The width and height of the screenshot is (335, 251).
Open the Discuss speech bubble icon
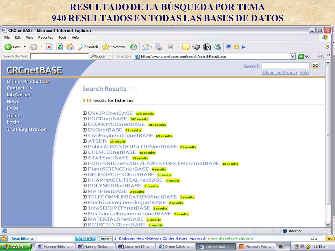(196, 47)
